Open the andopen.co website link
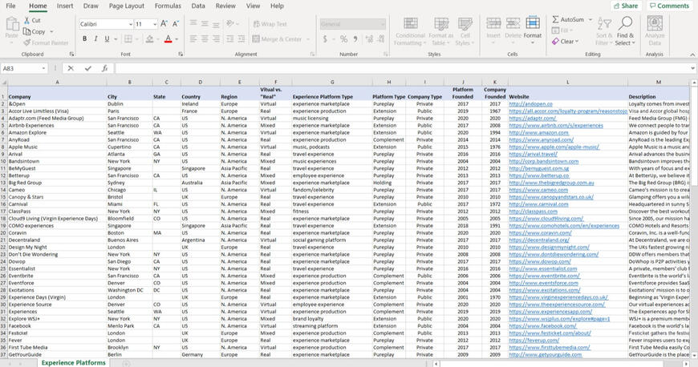This screenshot has height=367, width=698. 530,103
